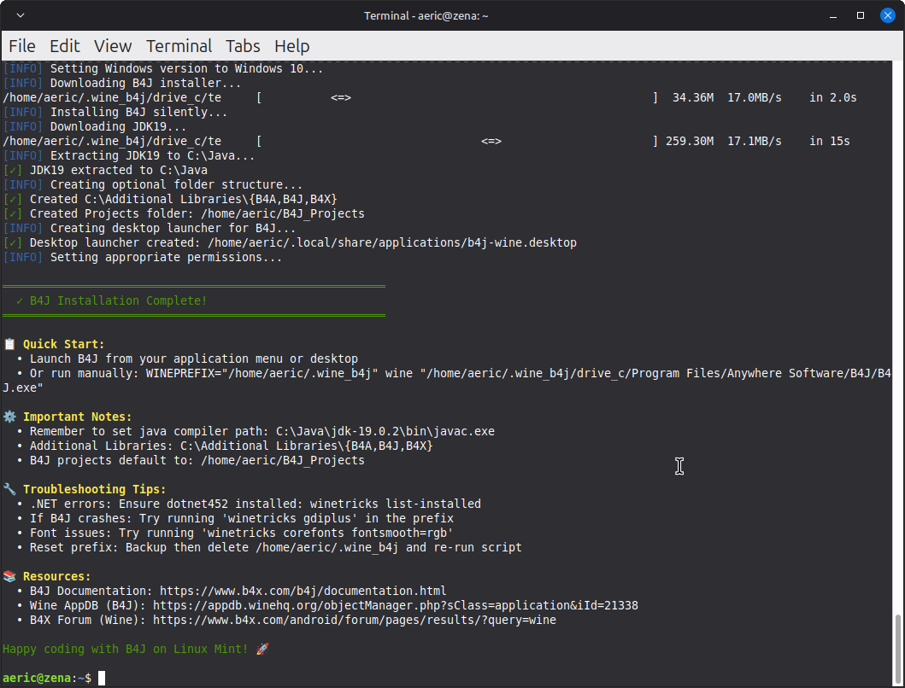This screenshot has height=688, width=905.
Task: Open the Help menu
Action: point(292,46)
